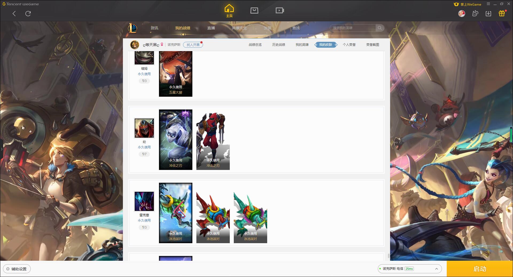Go back with the left arrow icon
Image resolution: width=513 pixels, height=277 pixels.
[x=14, y=14]
